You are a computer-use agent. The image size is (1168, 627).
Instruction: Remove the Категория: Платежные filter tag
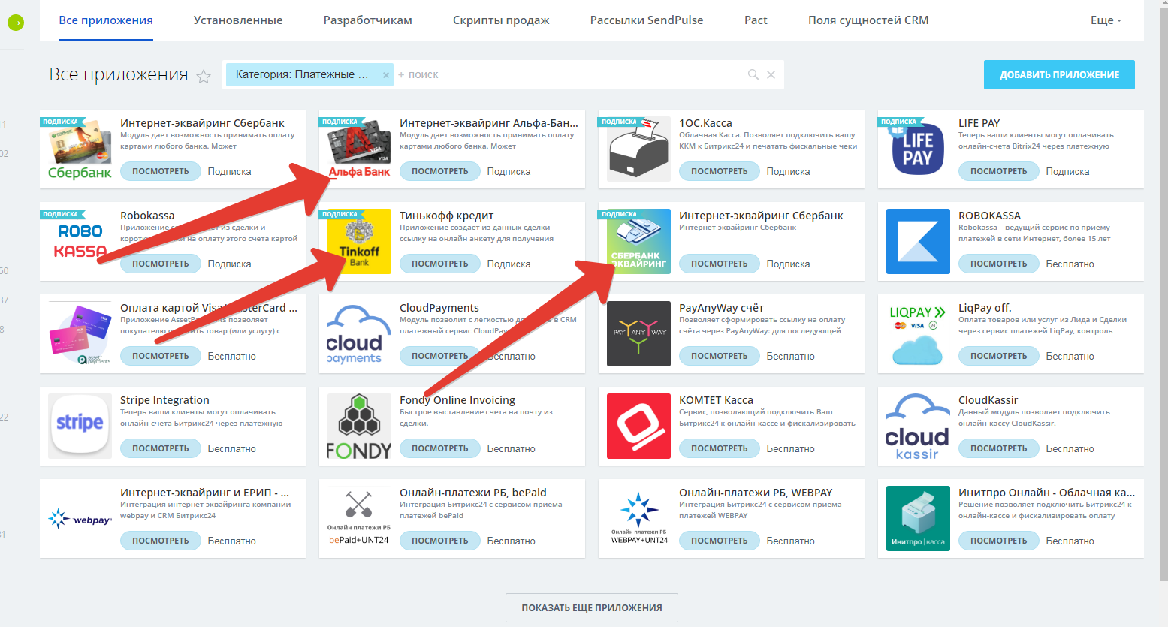pos(386,75)
